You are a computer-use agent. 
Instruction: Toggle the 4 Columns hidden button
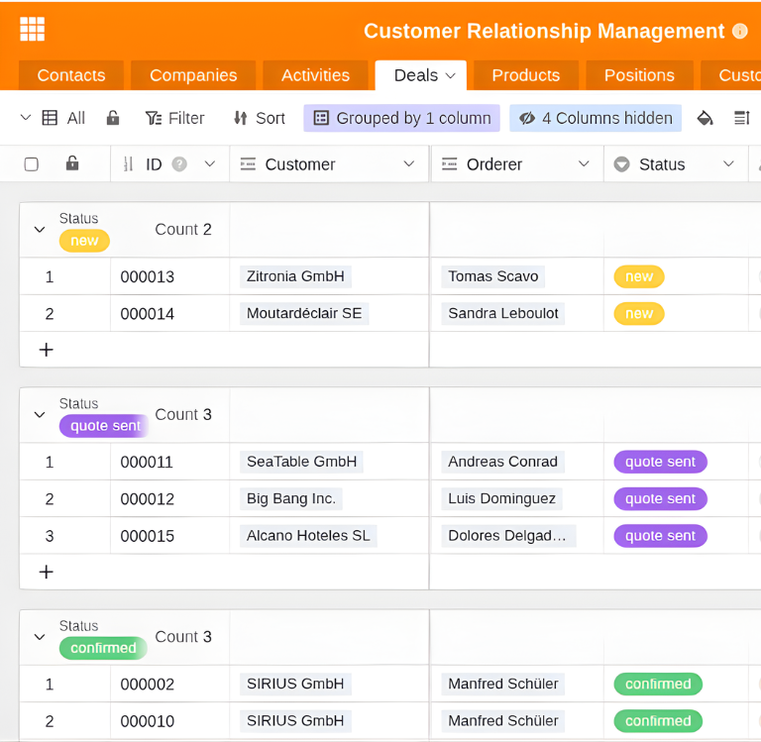(596, 118)
